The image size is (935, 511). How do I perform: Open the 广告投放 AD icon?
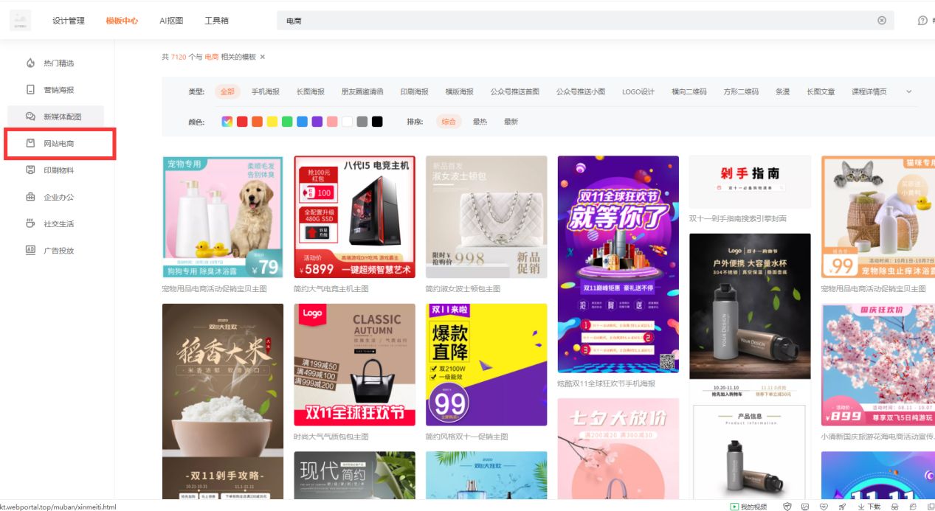tap(30, 250)
